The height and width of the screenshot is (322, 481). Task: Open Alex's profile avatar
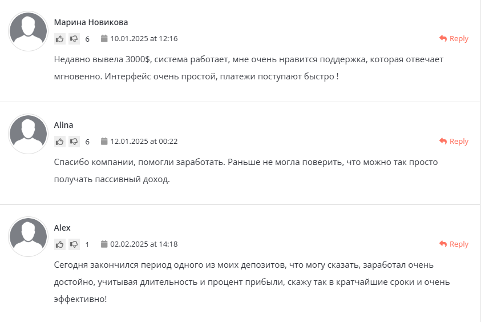click(29, 237)
